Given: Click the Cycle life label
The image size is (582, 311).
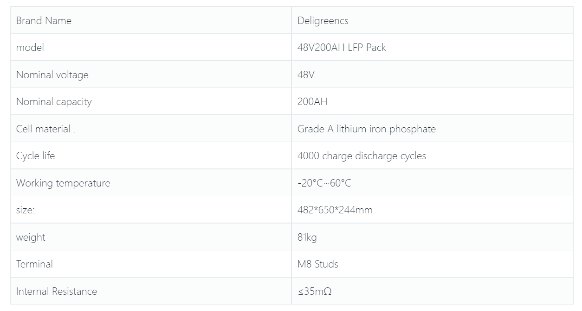Looking at the screenshot, I should pyautogui.click(x=35, y=156).
